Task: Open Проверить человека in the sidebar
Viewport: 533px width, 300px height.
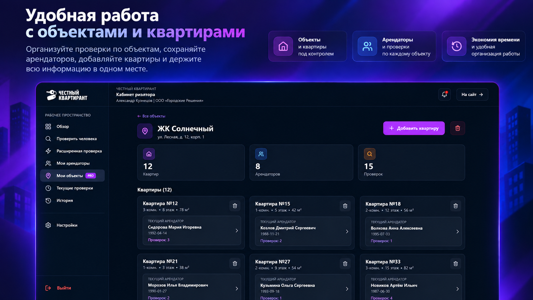Action: coord(72,139)
